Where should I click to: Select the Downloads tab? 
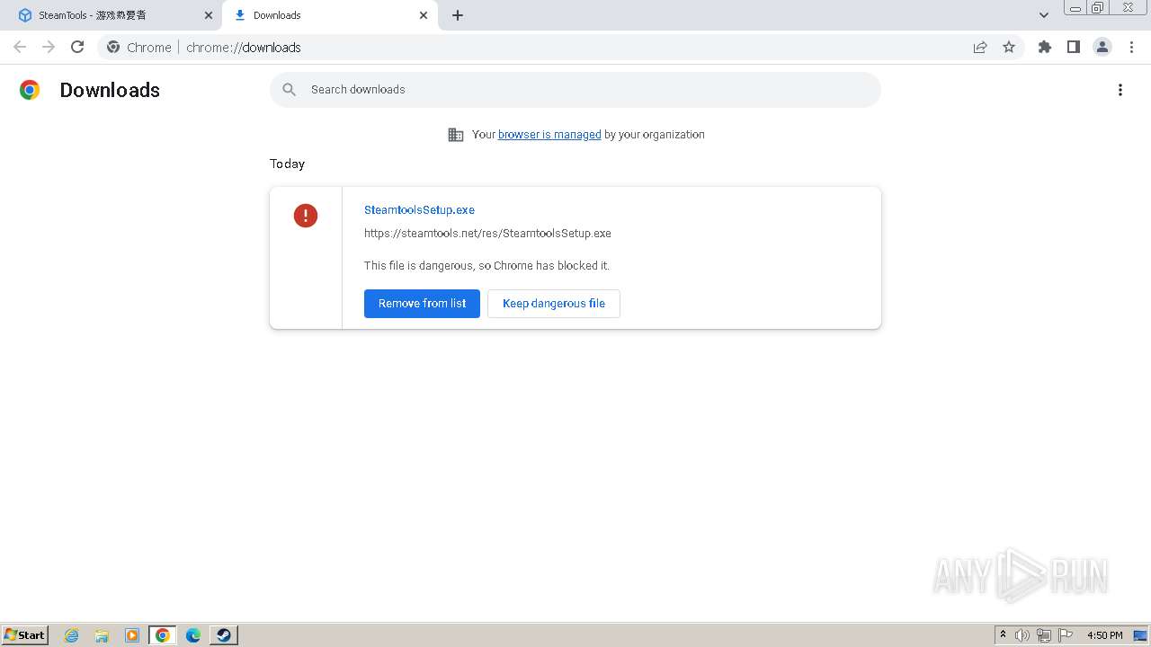click(x=329, y=15)
